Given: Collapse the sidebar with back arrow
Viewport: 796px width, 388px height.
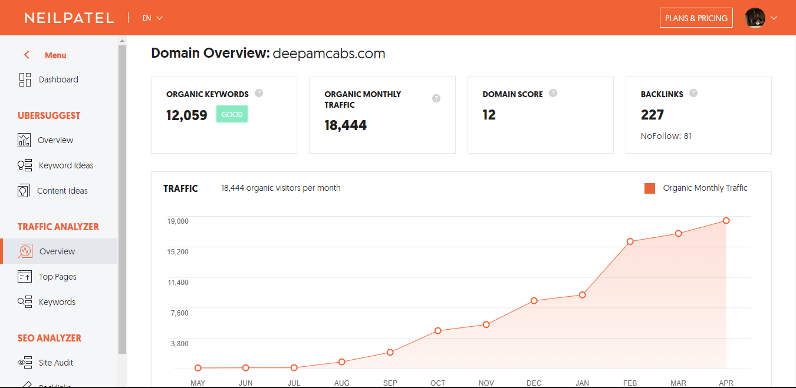Looking at the screenshot, I should 27,55.
